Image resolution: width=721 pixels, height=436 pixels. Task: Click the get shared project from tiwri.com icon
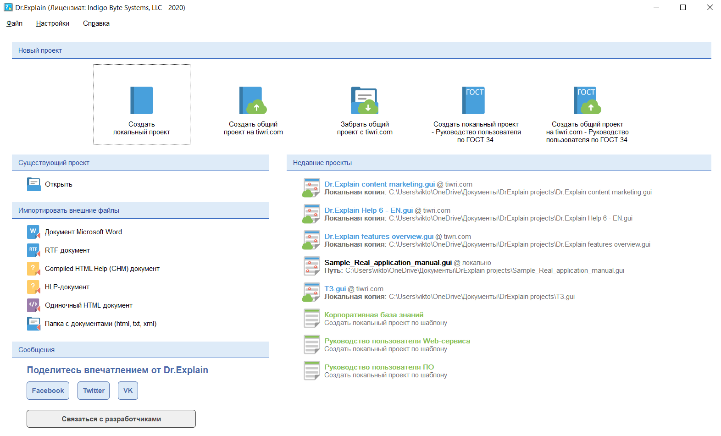click(365, 100)
